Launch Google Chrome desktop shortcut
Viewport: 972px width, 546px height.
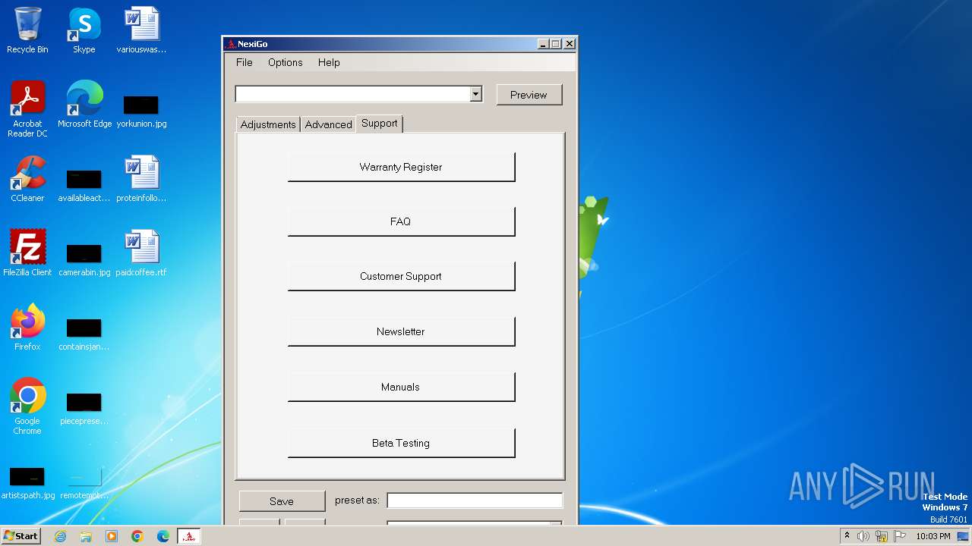(x=27, y=406)
